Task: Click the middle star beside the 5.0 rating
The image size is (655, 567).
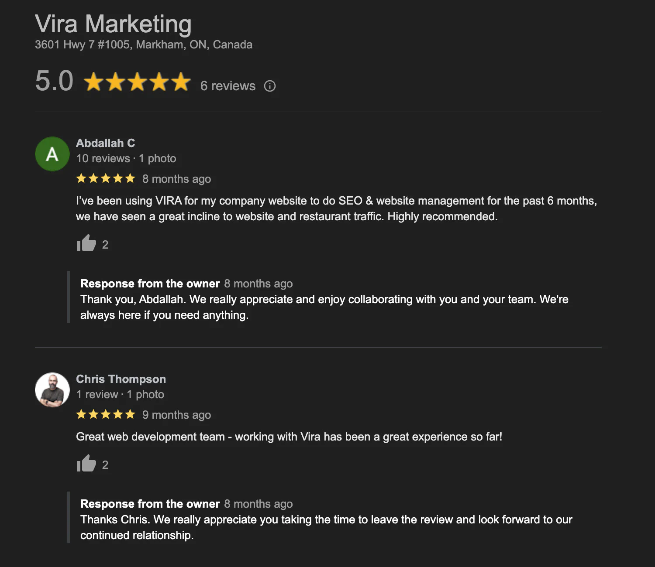Action: click(x=137, y=82)
